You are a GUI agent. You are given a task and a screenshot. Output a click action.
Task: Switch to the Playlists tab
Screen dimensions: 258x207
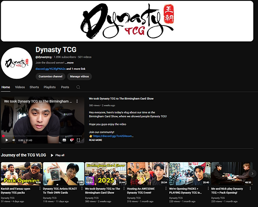coord(50,87)
